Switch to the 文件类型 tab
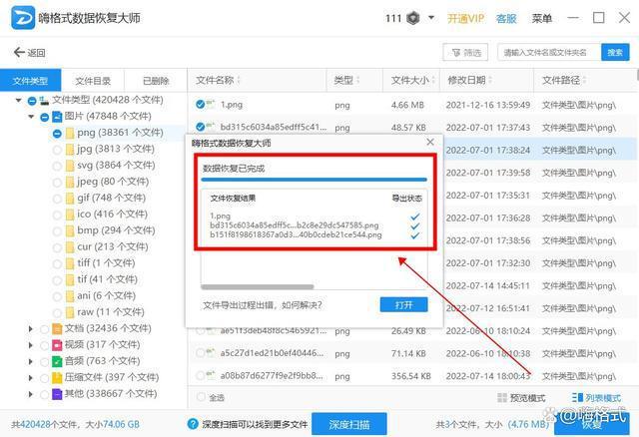The height and width of the screenshot is (437, 639). click(31, 81)
